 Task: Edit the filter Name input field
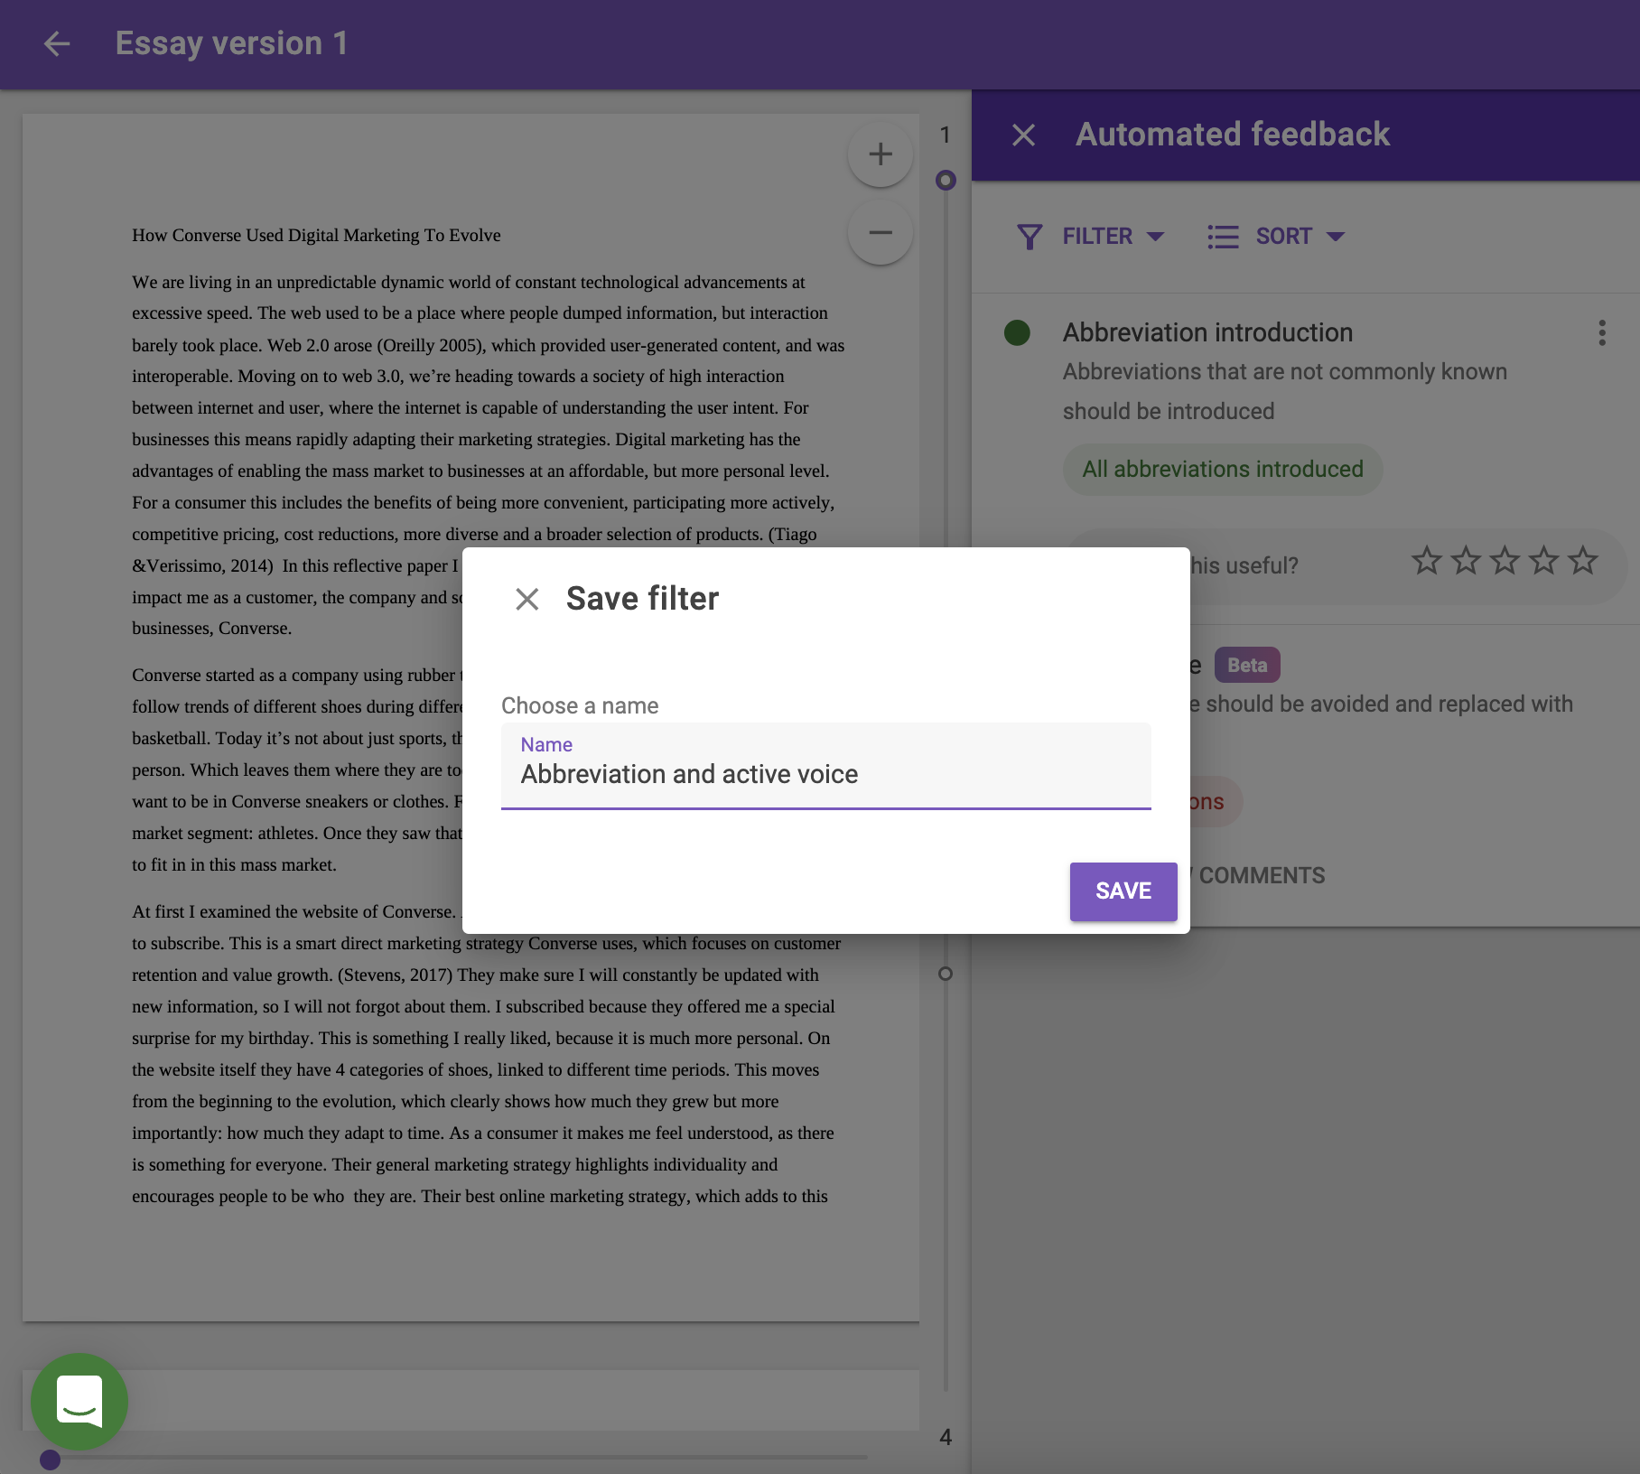826,766
